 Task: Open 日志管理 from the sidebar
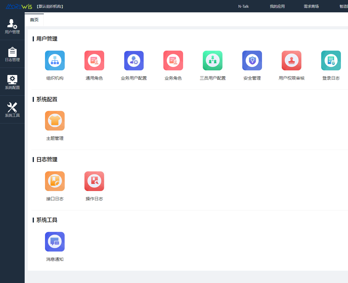tap(12, 54)
